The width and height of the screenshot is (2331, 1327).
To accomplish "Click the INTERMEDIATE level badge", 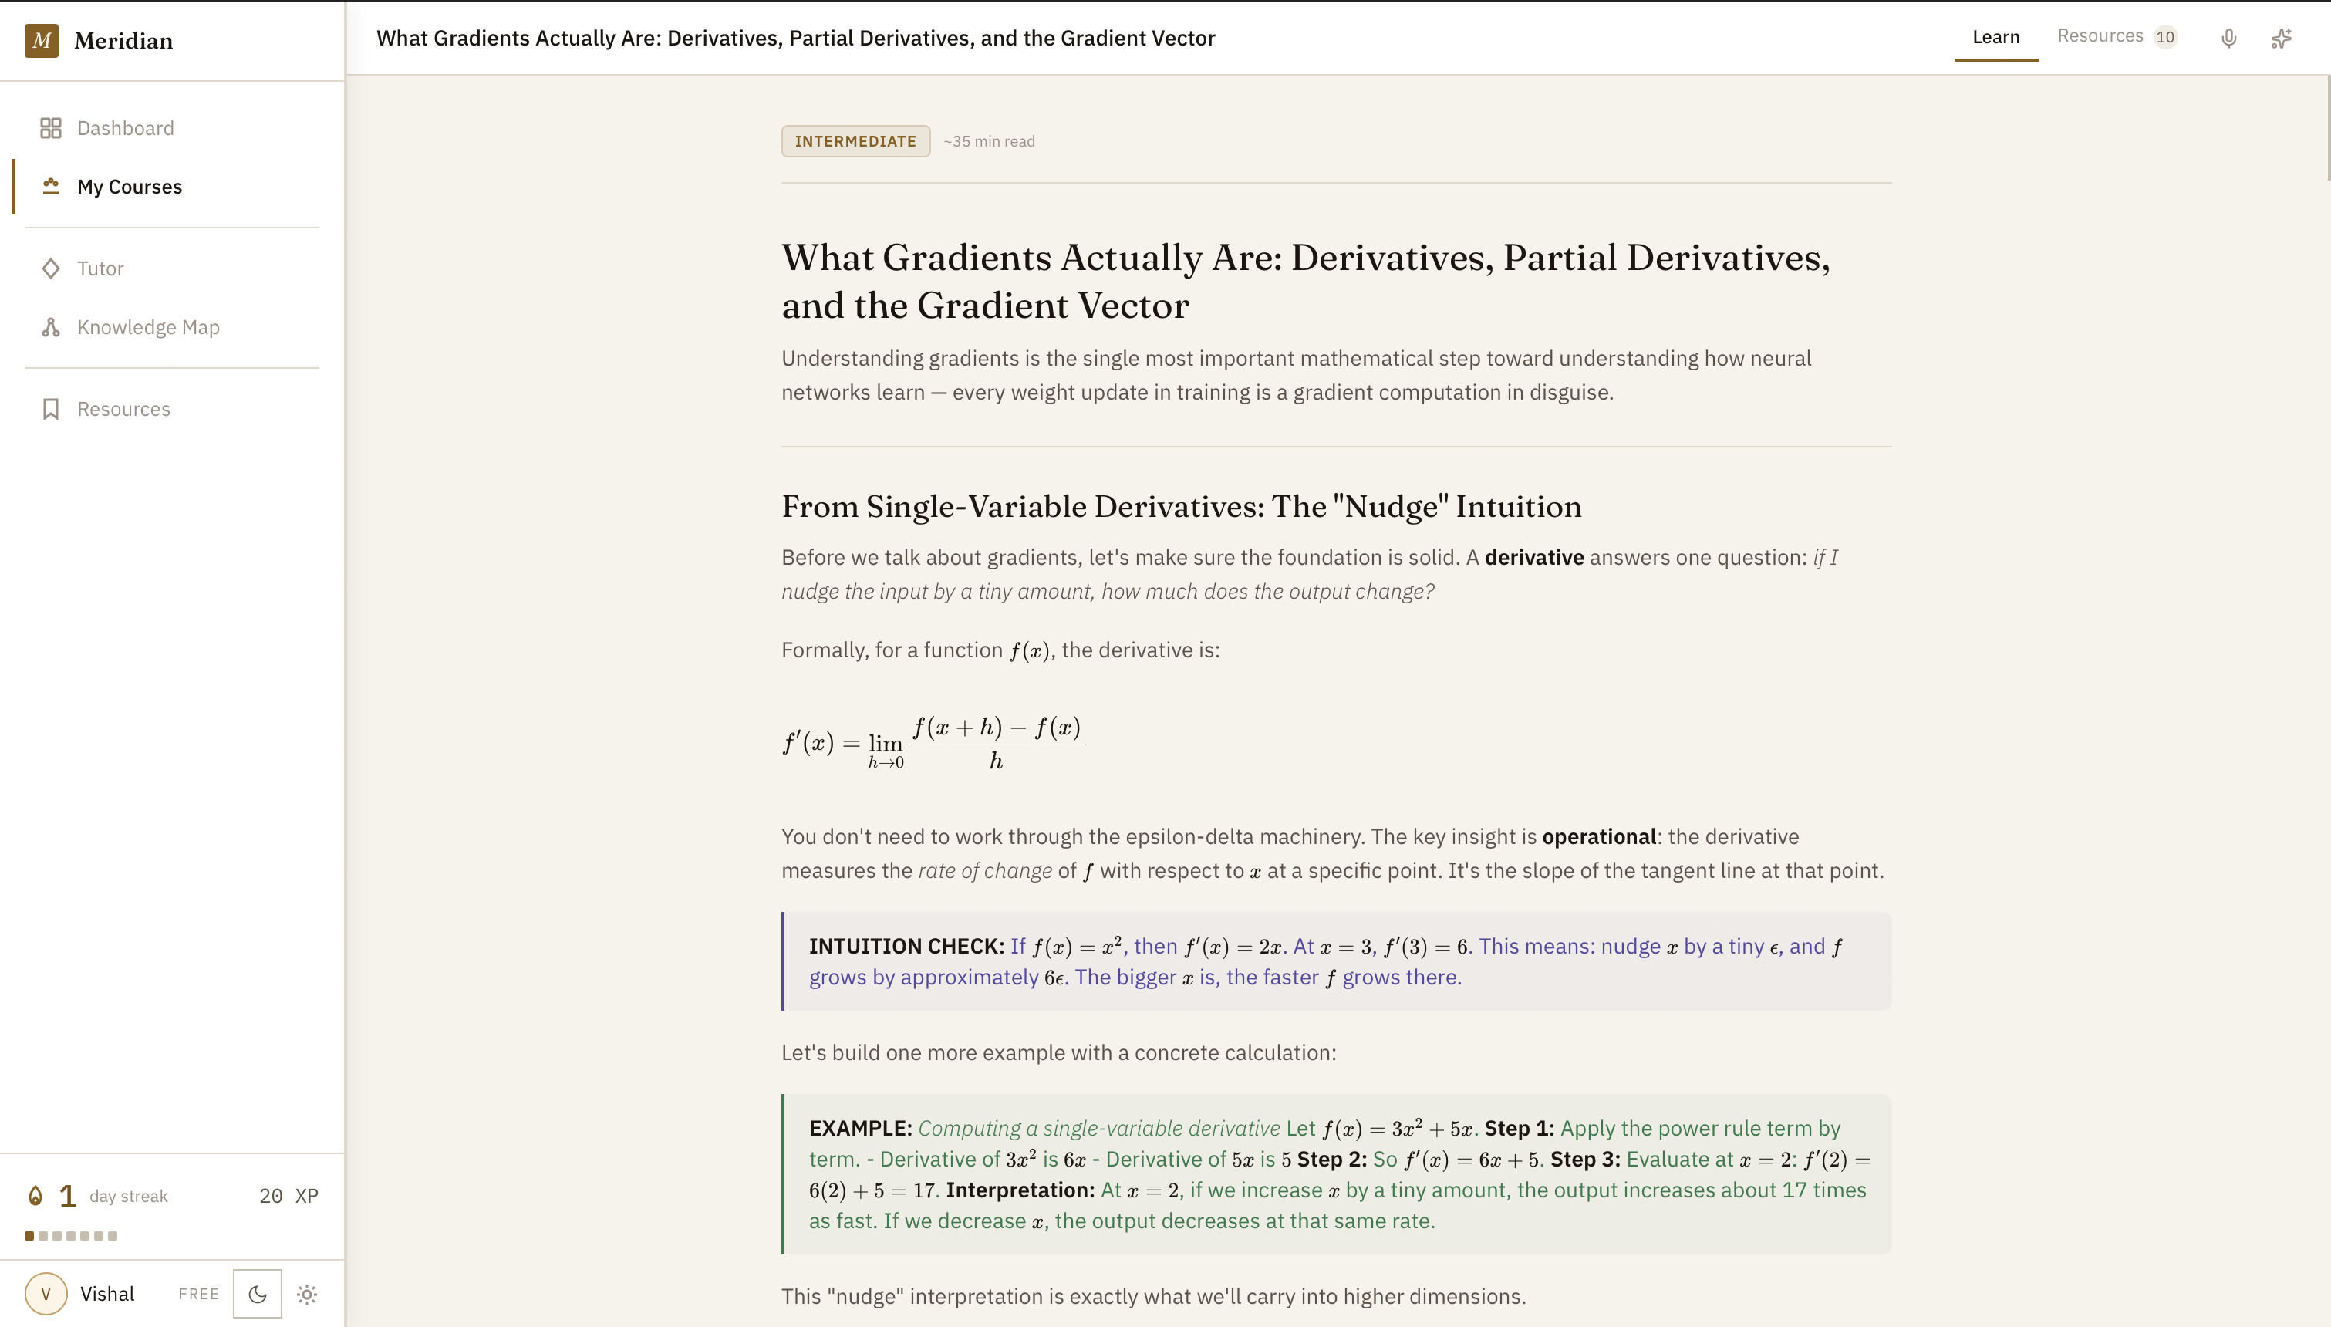I will 855,141.
